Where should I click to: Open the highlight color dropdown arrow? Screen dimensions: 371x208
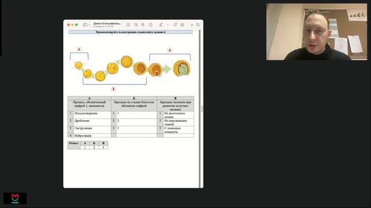tap(168, 25)
